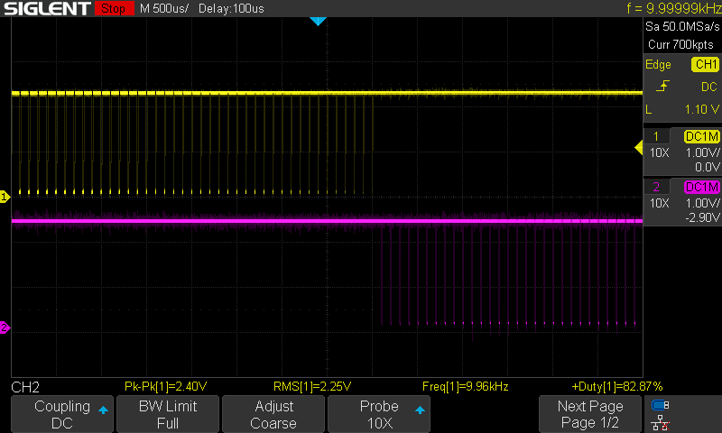Select the magenta DC1M channel 2 badge
This screenshot has height=433, width=722.
point(702,187)
